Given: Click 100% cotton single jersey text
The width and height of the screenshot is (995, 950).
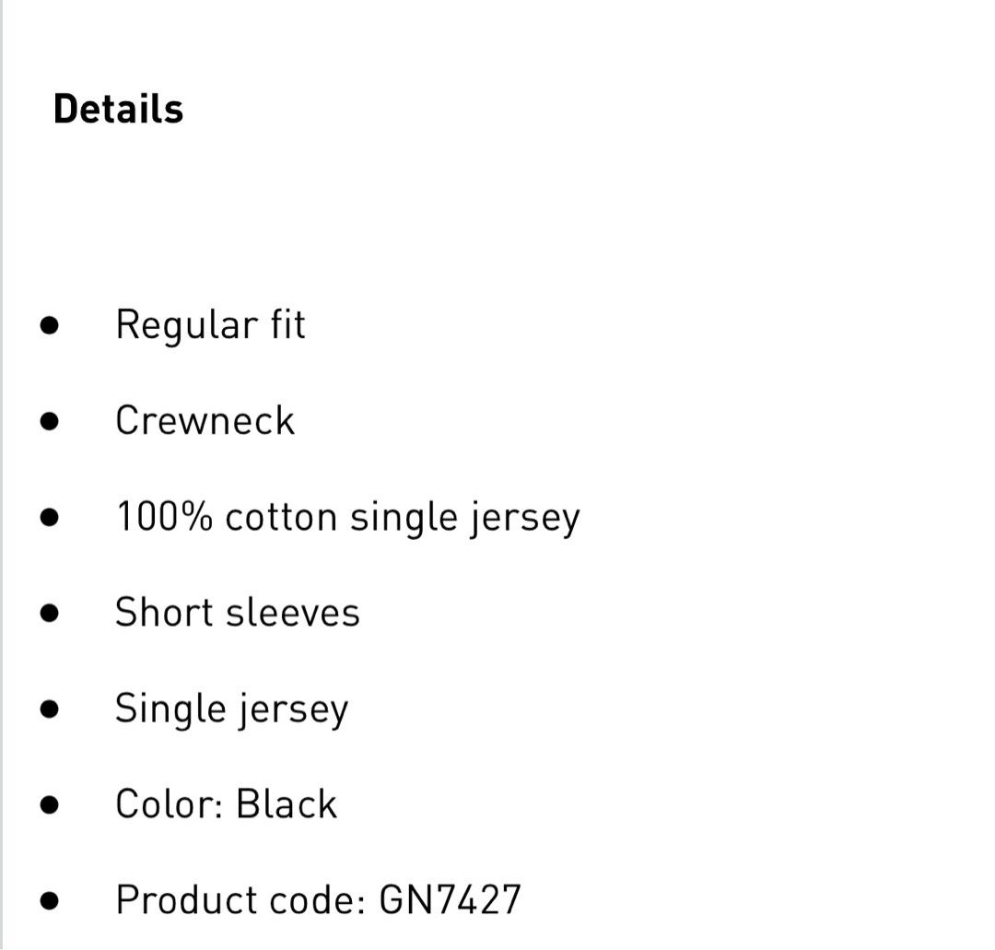Looking at the screenshot, I should (x=347, y=519).
